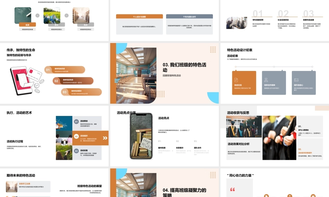Select the slide titled 执行，活动的艺术
Screen dimensions: 329x197
(54, 136)
